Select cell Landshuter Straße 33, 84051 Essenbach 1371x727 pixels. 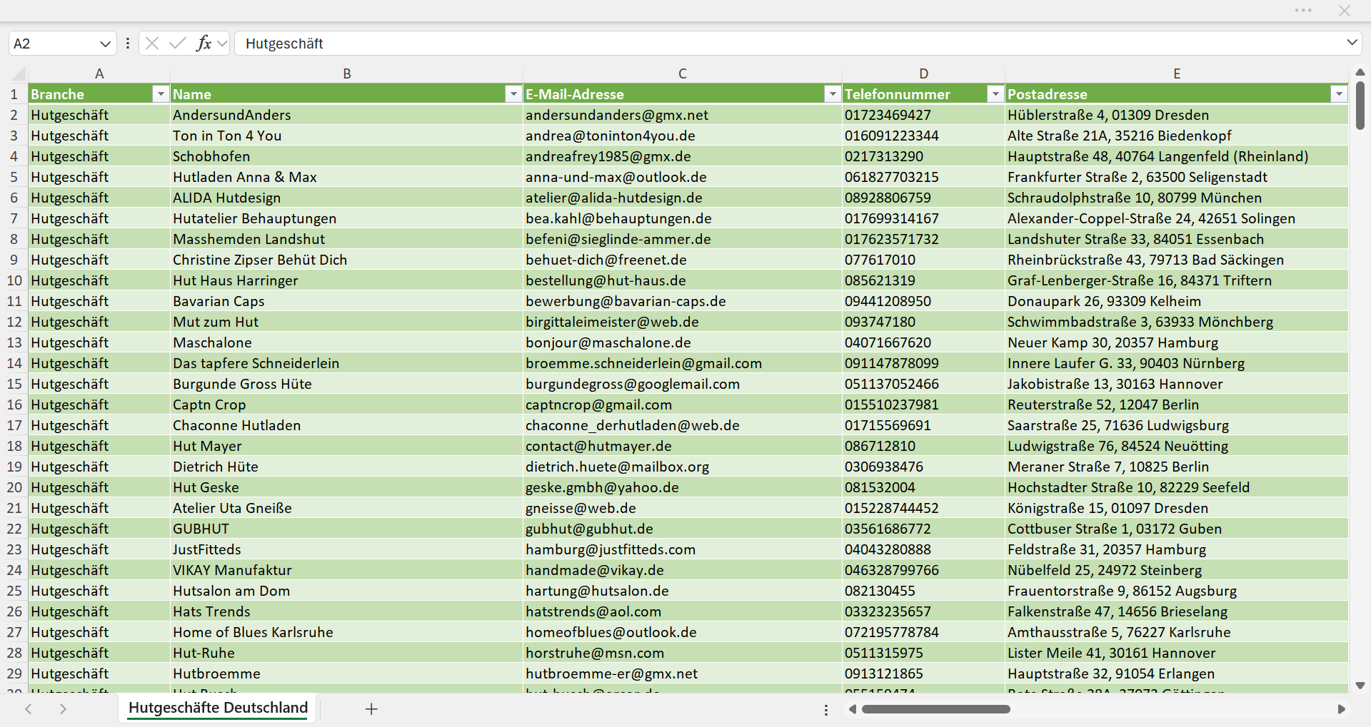[x=1176, y=239]
